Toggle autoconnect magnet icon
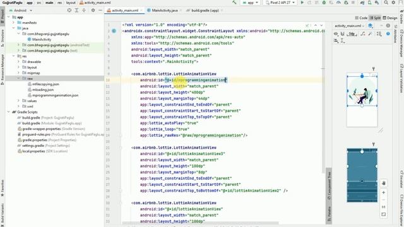Screen dimensions: 404x227 pos(342,33)
